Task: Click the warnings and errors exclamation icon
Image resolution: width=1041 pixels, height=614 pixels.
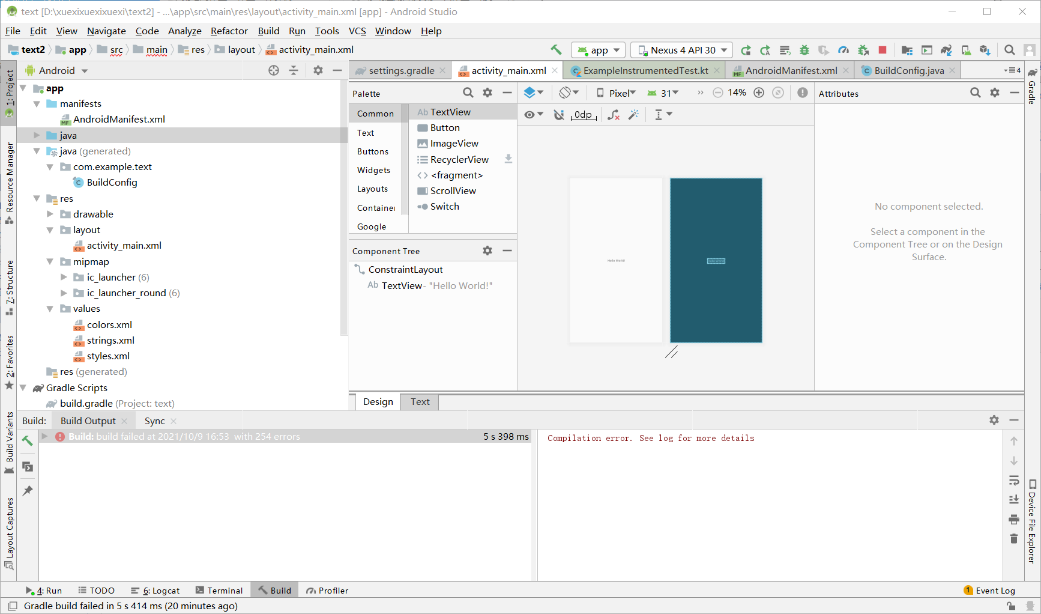Action: [x=803, y=93]
